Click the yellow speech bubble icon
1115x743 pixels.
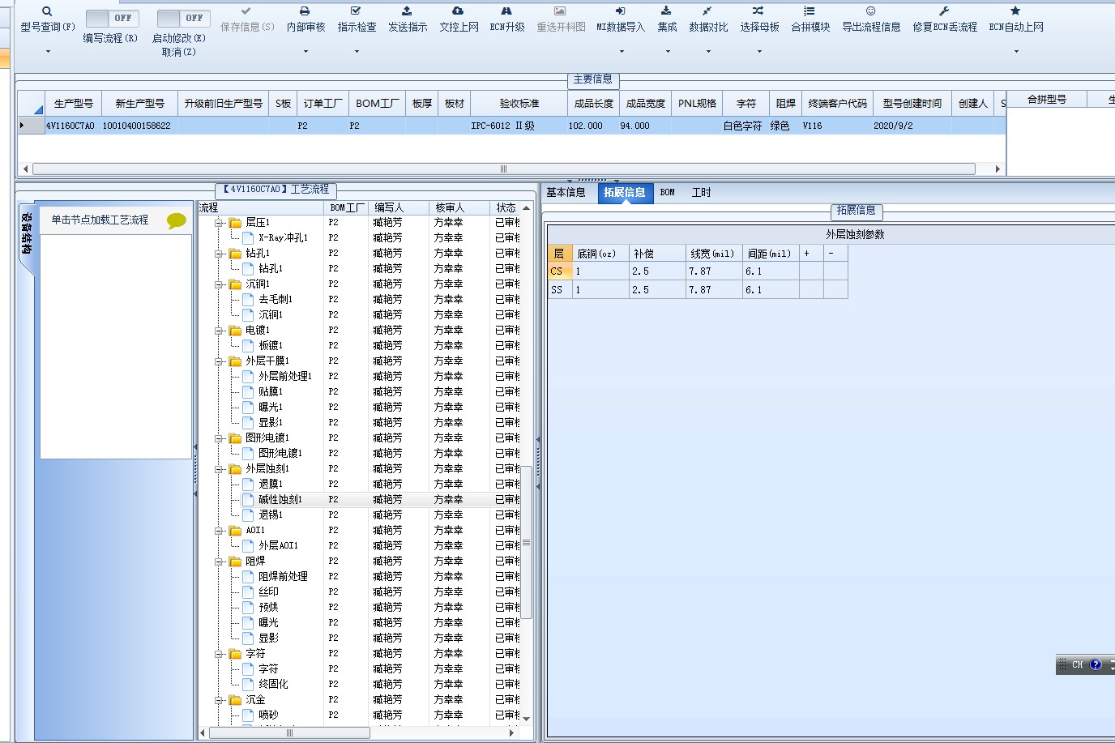coord(176,220)
